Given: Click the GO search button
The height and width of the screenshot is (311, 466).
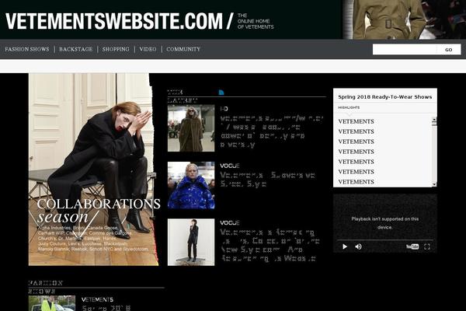Looking at the screenshot, I should (449, 50).
